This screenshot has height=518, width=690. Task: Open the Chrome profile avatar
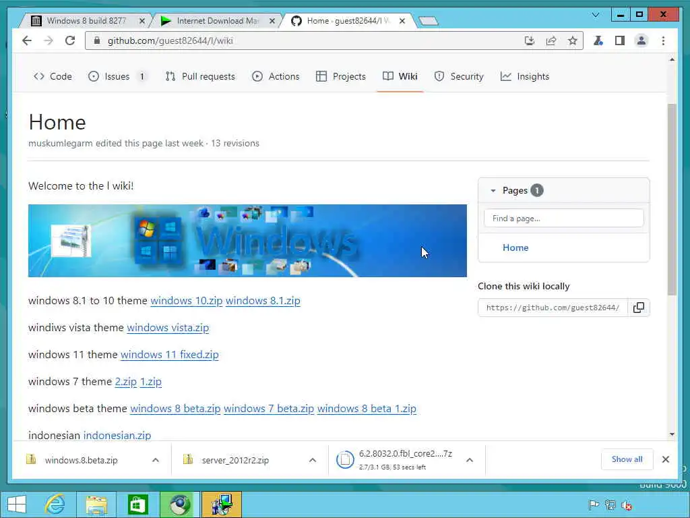pos(641,41)
